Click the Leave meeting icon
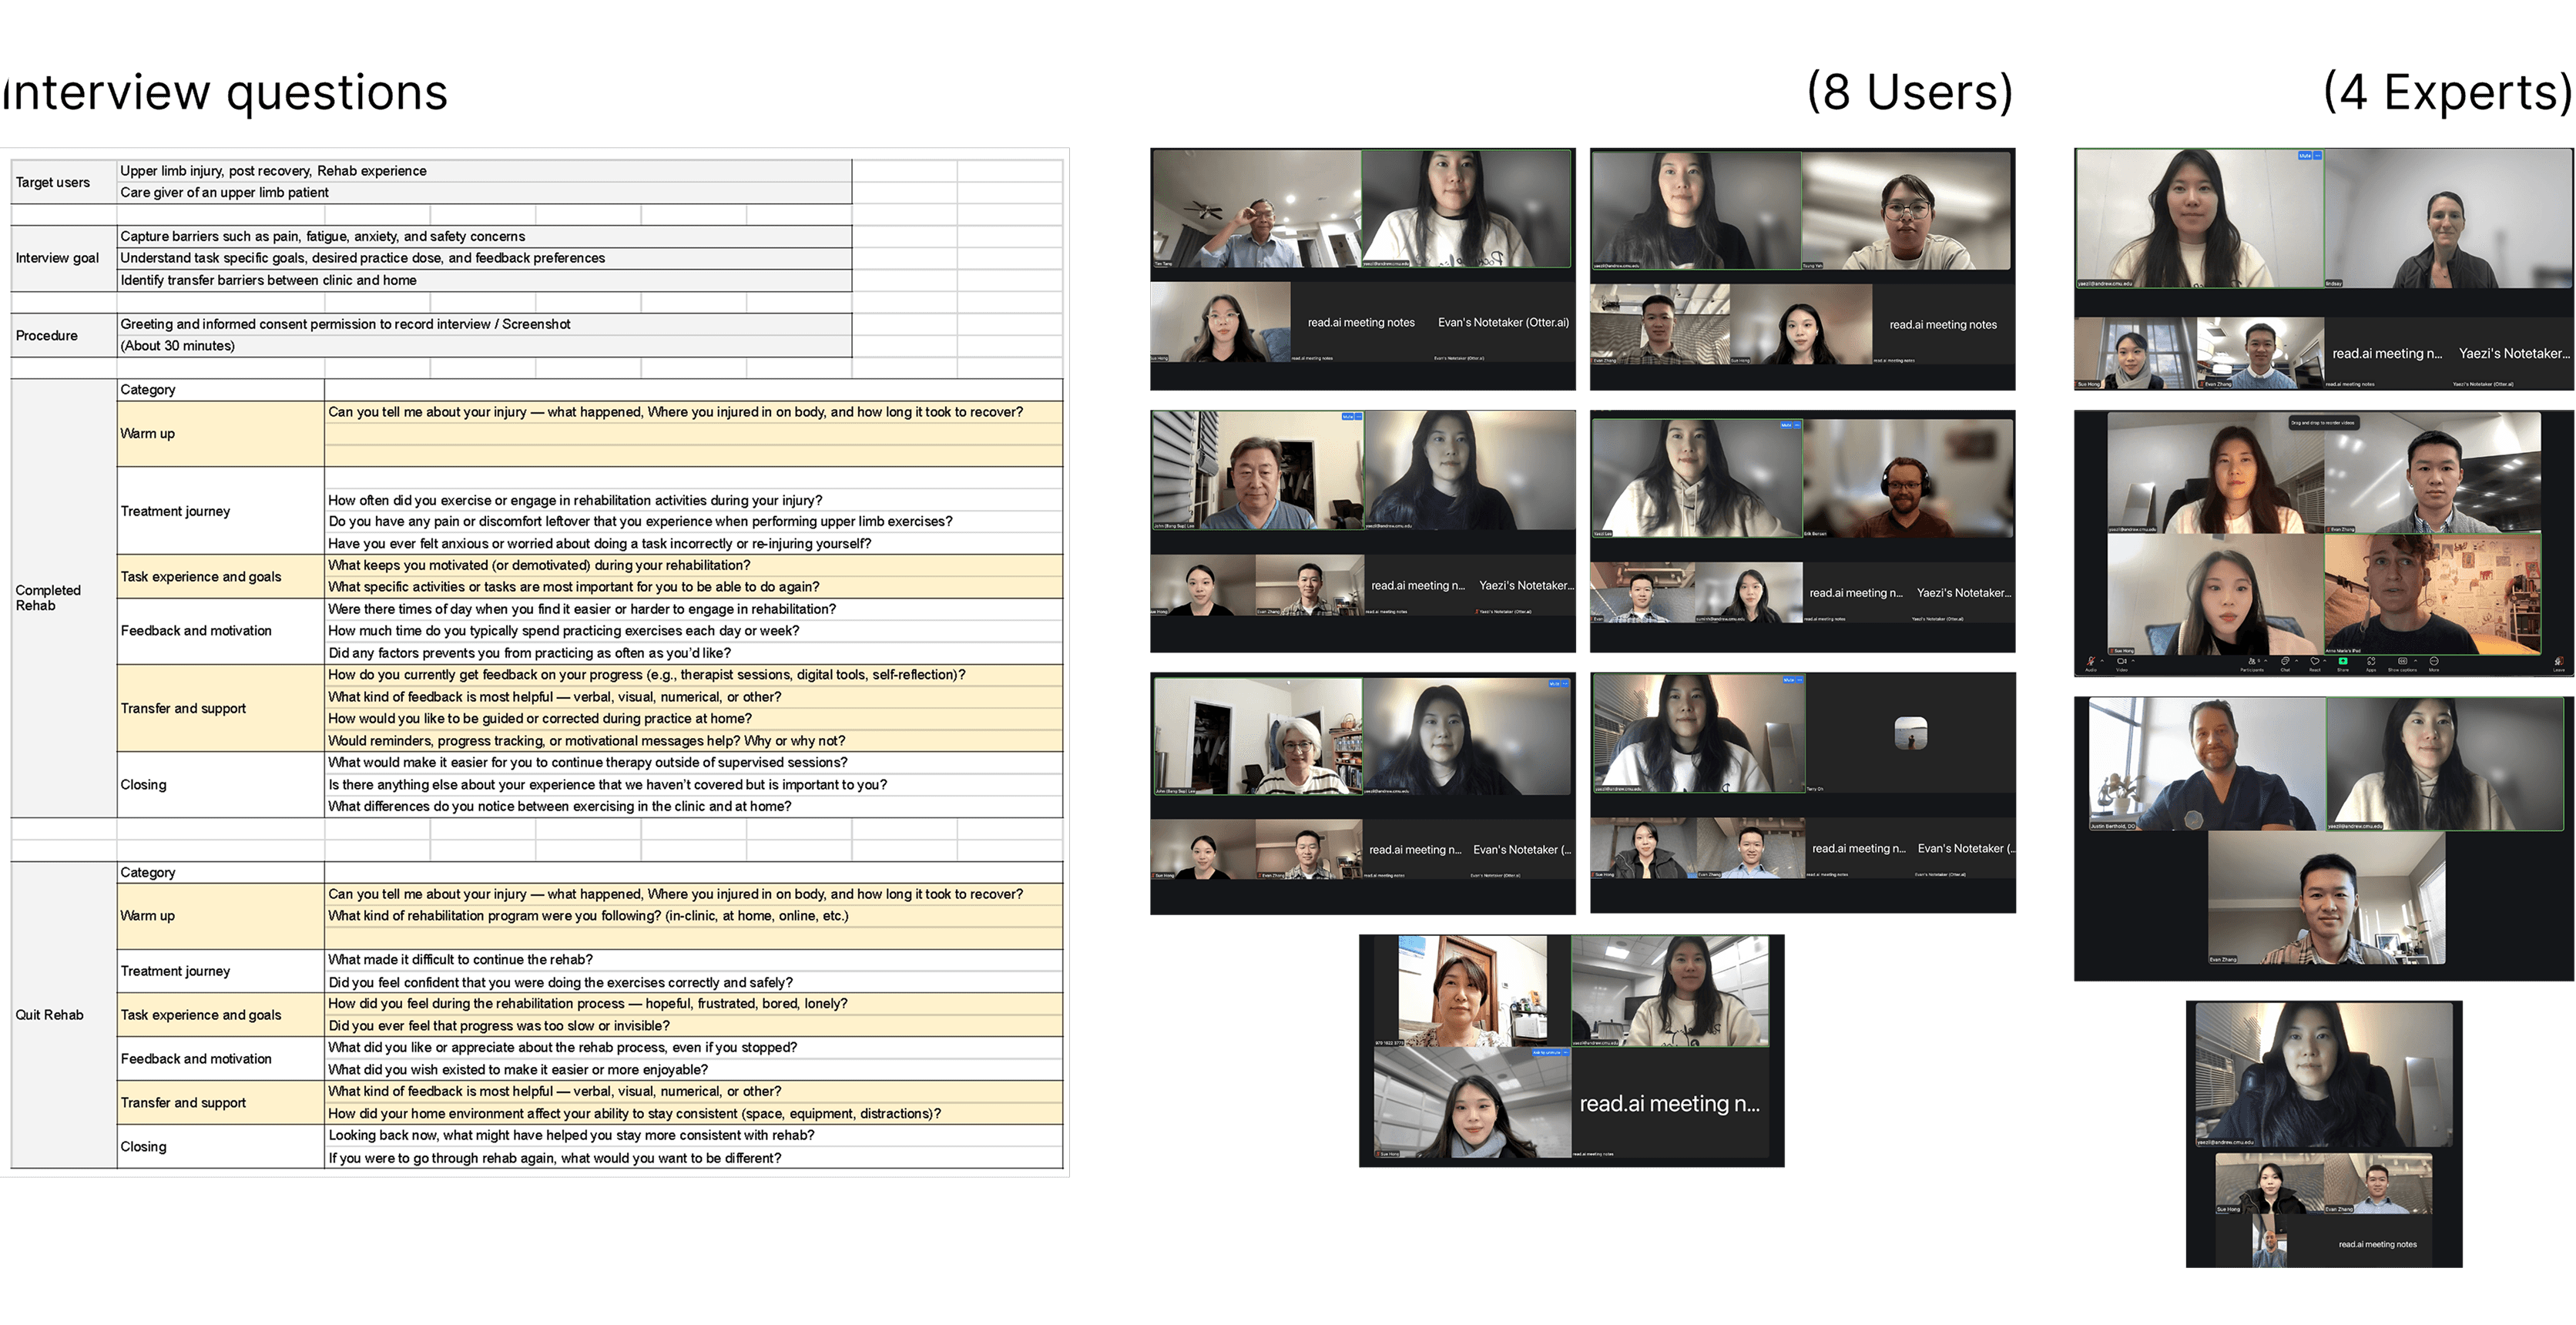Image resolution: width=2576 pixels, height=1325 pixels. click(x=2559, y=662)
